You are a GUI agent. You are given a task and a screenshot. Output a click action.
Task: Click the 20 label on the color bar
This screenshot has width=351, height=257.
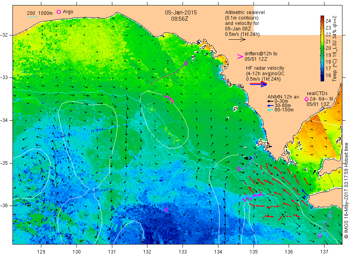point(328,48)
